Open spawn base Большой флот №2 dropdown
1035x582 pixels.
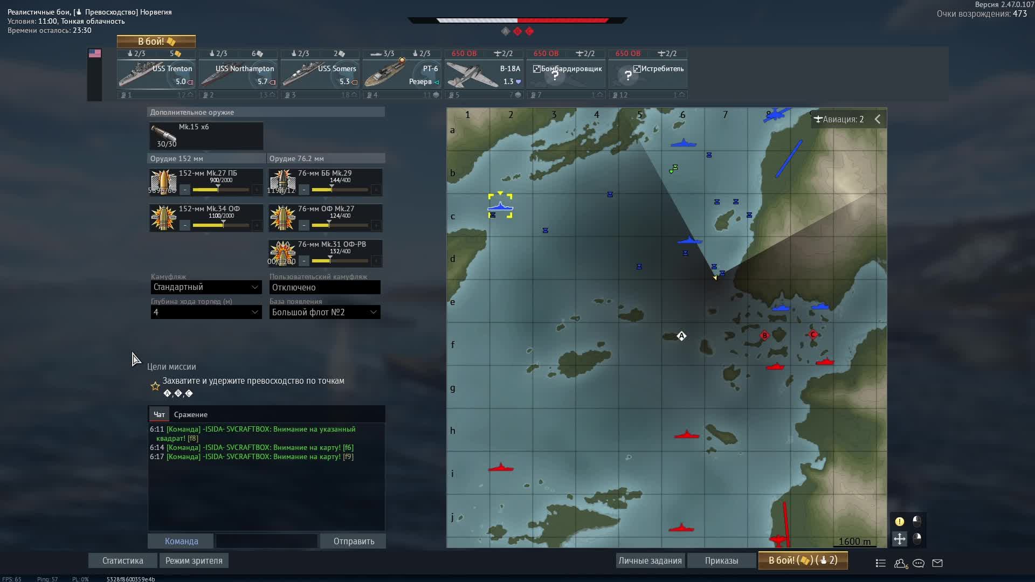(325, 312)
